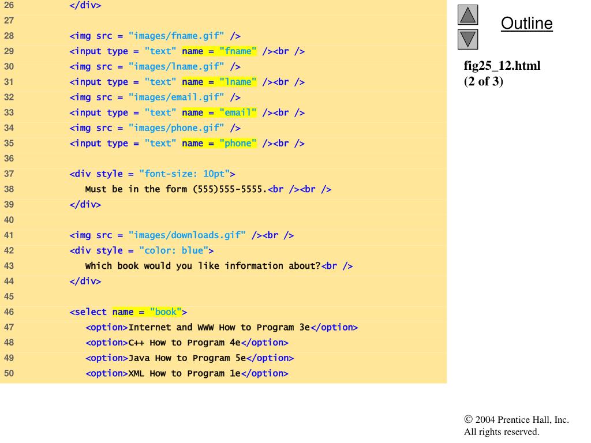Screen dimensions: 591x443
Task: Click highlighted name = "lname" on line 31
Action: tap(219, 82)
